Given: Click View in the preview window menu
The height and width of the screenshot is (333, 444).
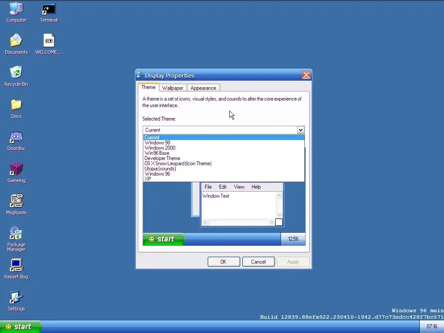Looking at the screenshot, I should pyautogui.click(x=239, y=187).
